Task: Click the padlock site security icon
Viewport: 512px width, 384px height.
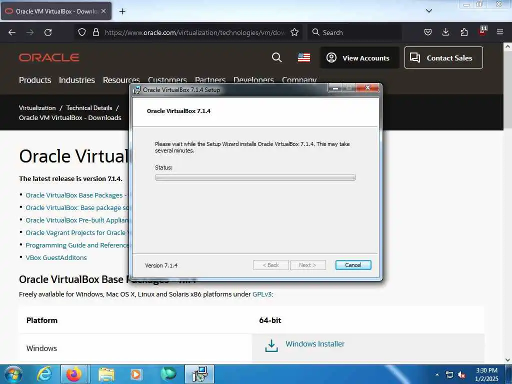Action: coord(95,32)
